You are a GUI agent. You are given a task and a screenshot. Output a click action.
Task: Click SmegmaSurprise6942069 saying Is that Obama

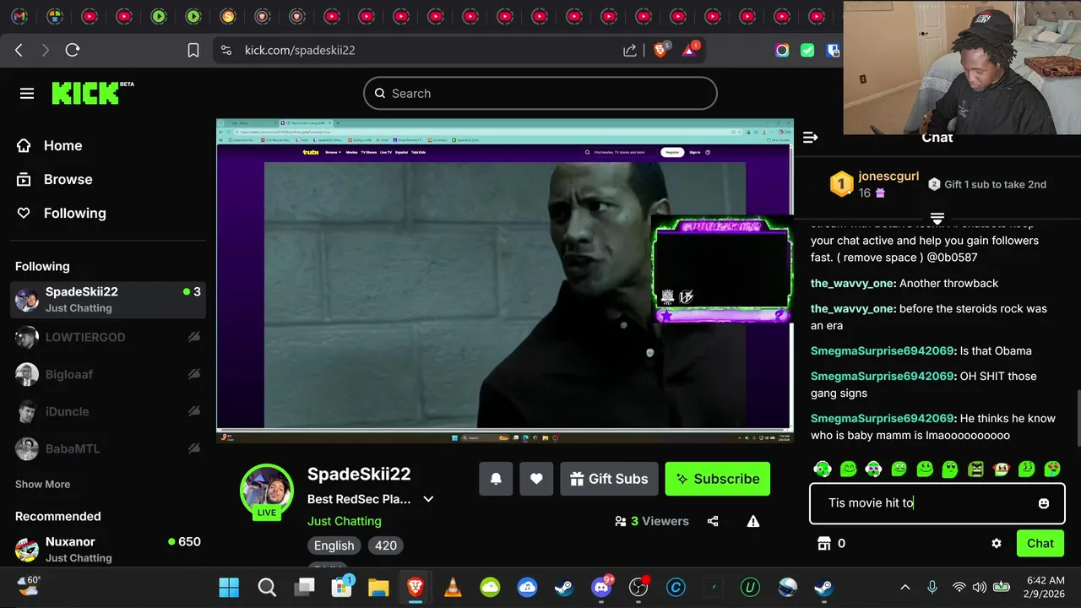coord(883,350)
